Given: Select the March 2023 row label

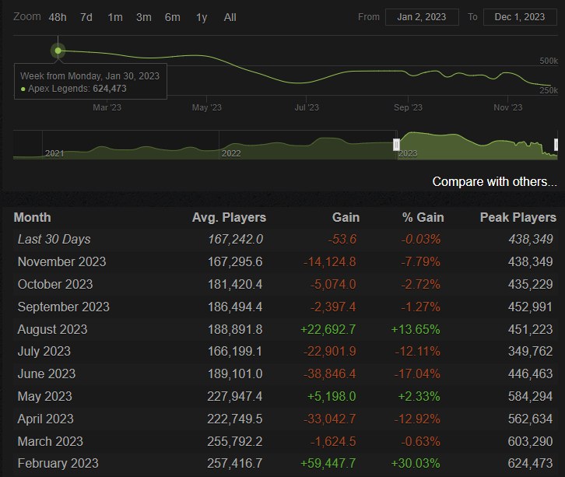Looking at the screenshot, I should coord(50,442).
